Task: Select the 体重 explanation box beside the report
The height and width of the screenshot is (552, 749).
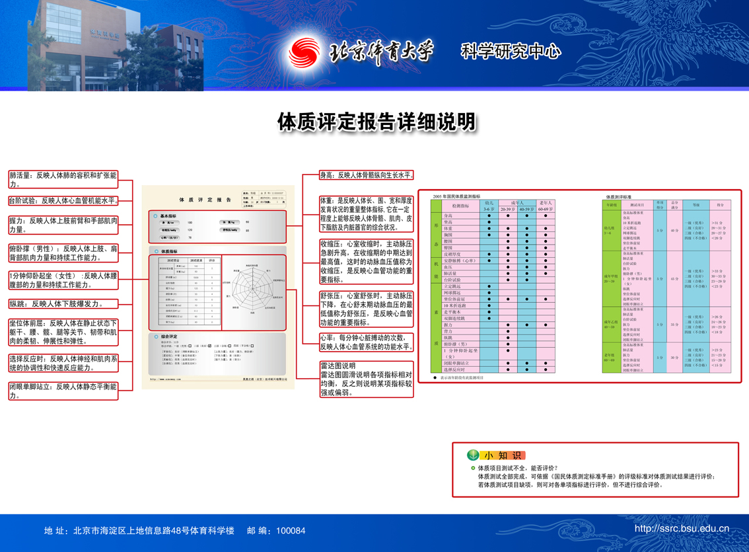Action: click(367, 214)
